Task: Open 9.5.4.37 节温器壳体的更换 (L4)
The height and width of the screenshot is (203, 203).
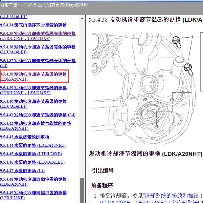Action: tap(38, 63)
